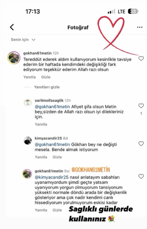The image size is (147, 229).
Task: Collapse replies via 'Yanıtları gizle'
Action: (x=47, y=87)
